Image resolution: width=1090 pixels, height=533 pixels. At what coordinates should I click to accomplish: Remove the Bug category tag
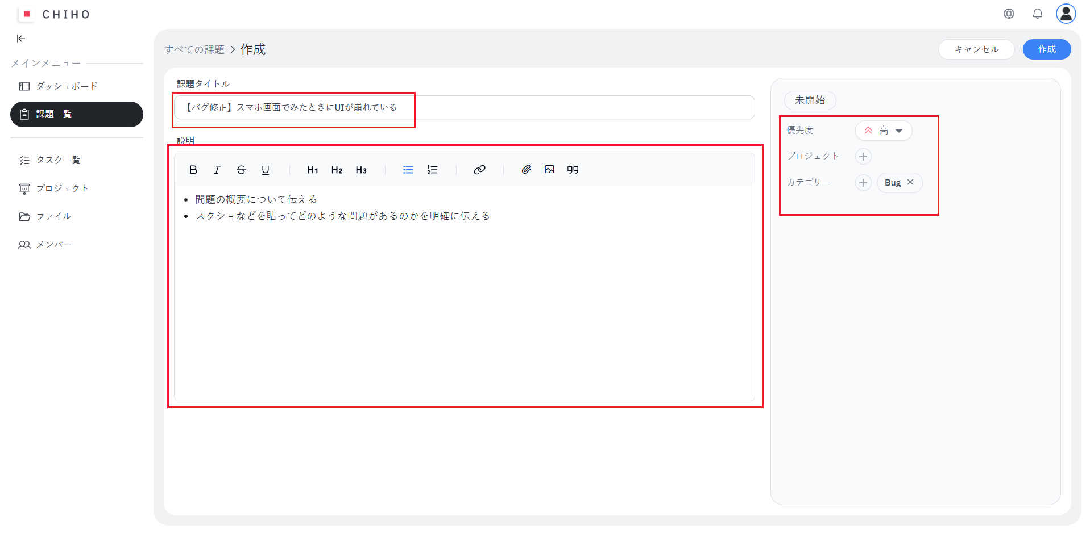pos(910,182)
